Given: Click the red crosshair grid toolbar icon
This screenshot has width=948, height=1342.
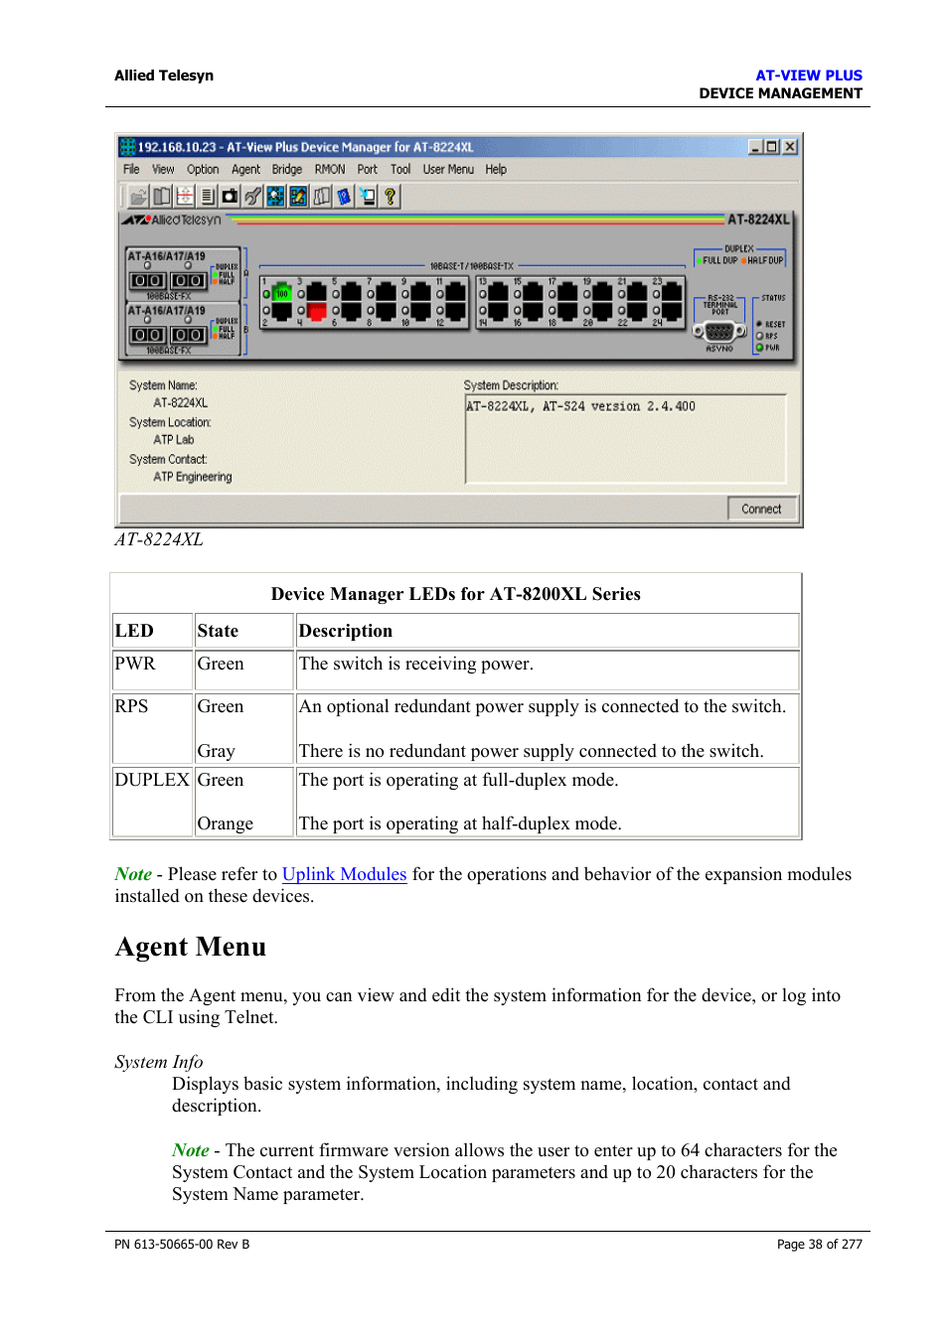Looking at the screenshot, I should (185, 197).
